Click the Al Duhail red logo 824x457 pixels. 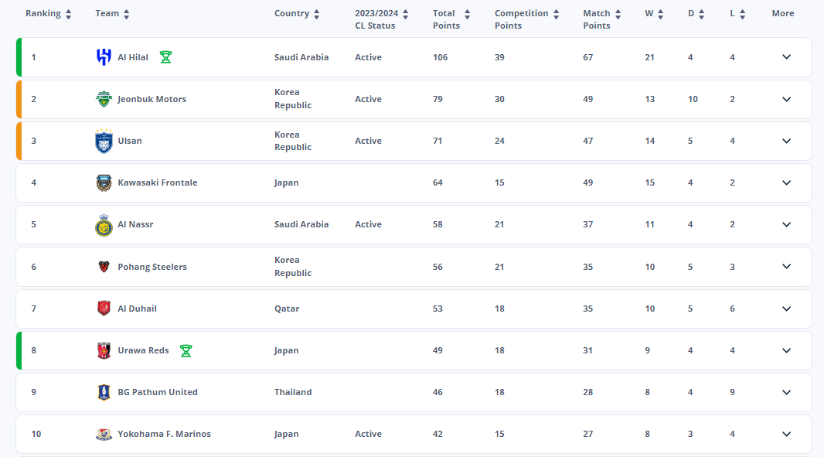(104, 309)
